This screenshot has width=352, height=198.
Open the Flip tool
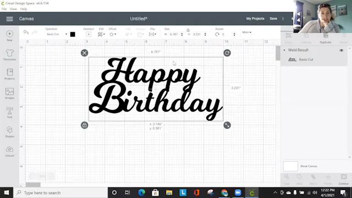(152, 34)
